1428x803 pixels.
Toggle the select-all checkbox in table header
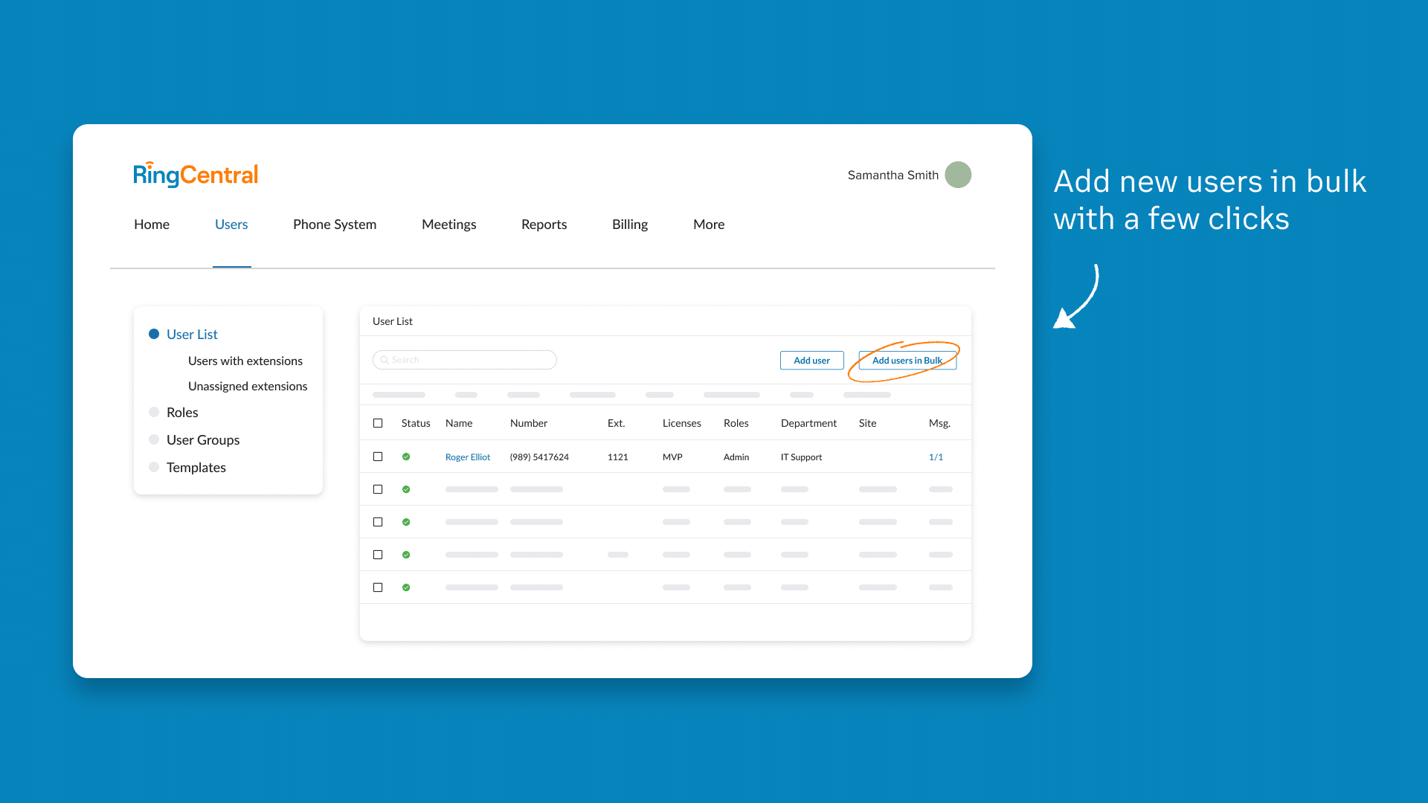378,423
